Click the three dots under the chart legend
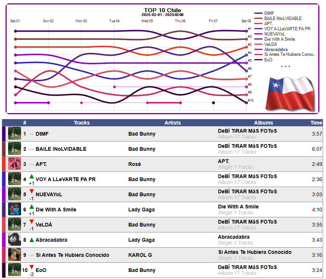 [x=285, y=67]
